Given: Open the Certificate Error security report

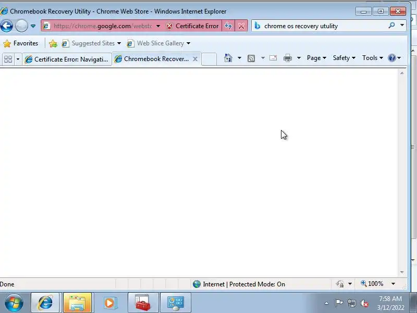Looking at the screenshot, I should click(x=192, y=26).
